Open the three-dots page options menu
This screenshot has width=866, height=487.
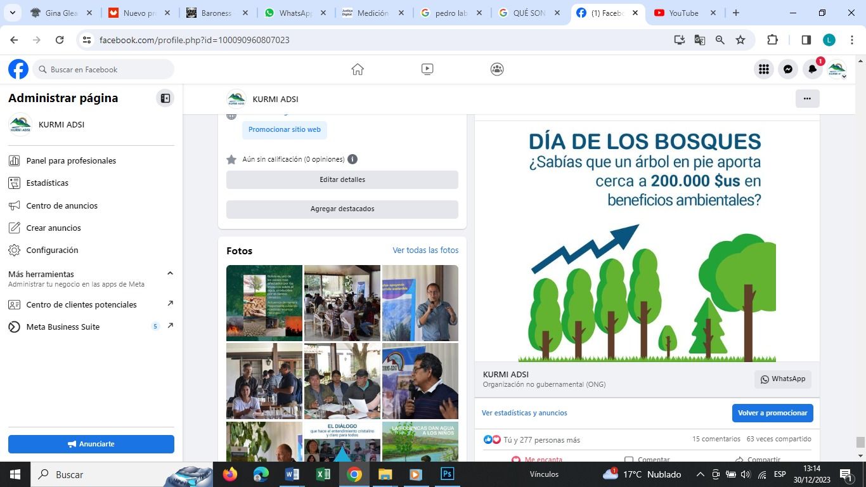(x=807, y=98)
